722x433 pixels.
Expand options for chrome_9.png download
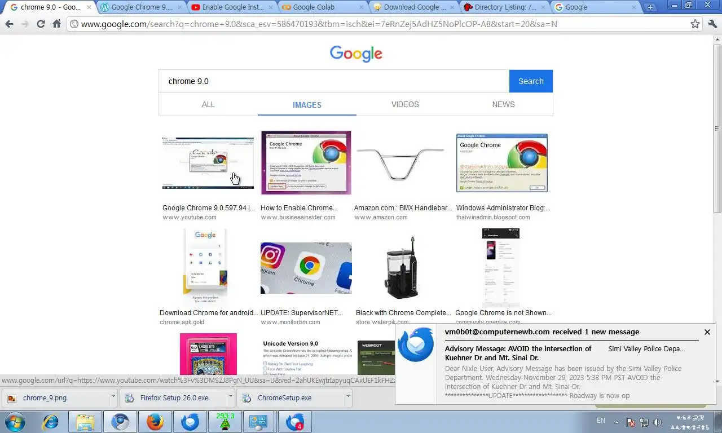[x=113, y=397]
